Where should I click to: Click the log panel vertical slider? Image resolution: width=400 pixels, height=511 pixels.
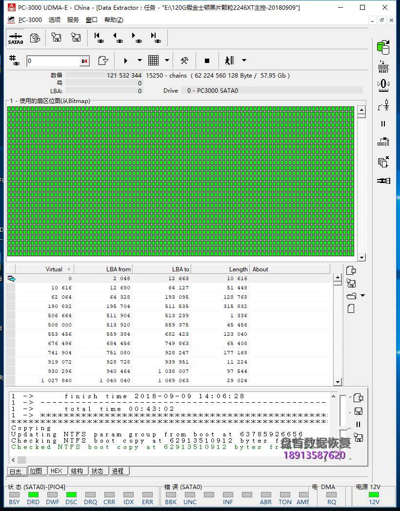click(x=344, y=429)
